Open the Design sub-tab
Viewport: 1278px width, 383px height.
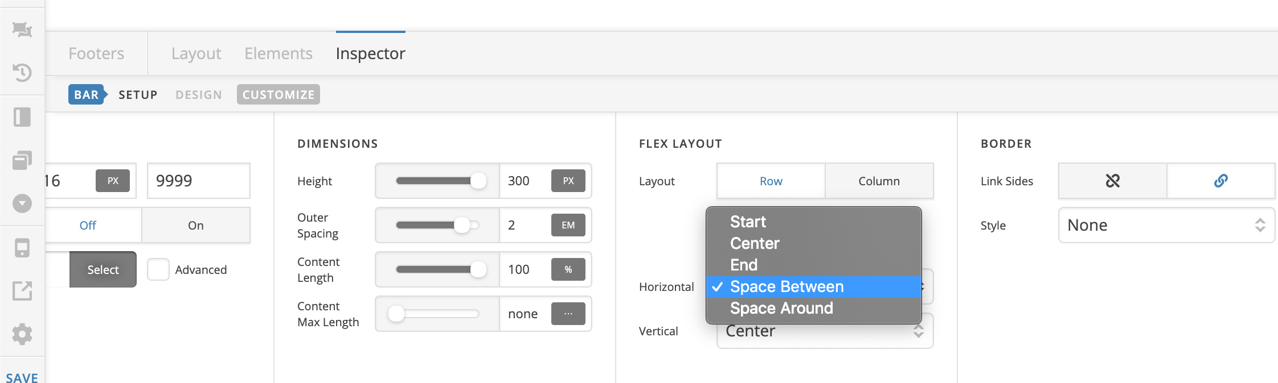click(198, 95)
